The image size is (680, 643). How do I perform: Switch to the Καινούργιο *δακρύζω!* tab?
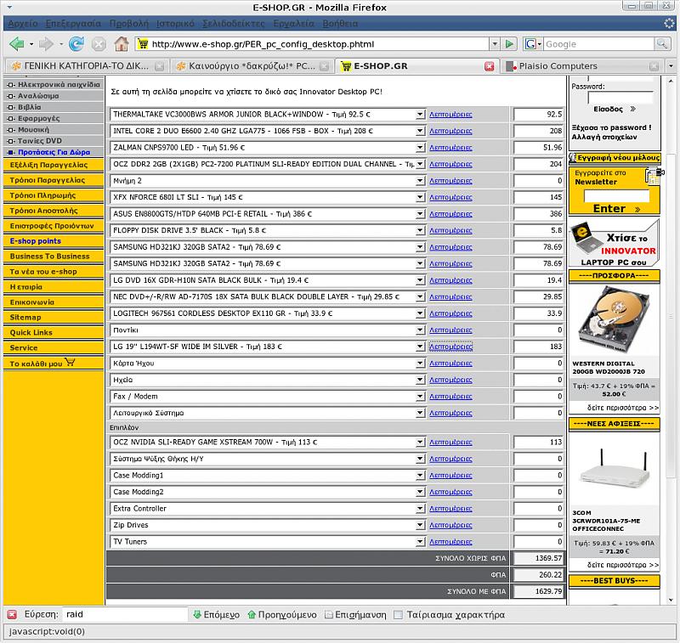[x=252, y=66]
